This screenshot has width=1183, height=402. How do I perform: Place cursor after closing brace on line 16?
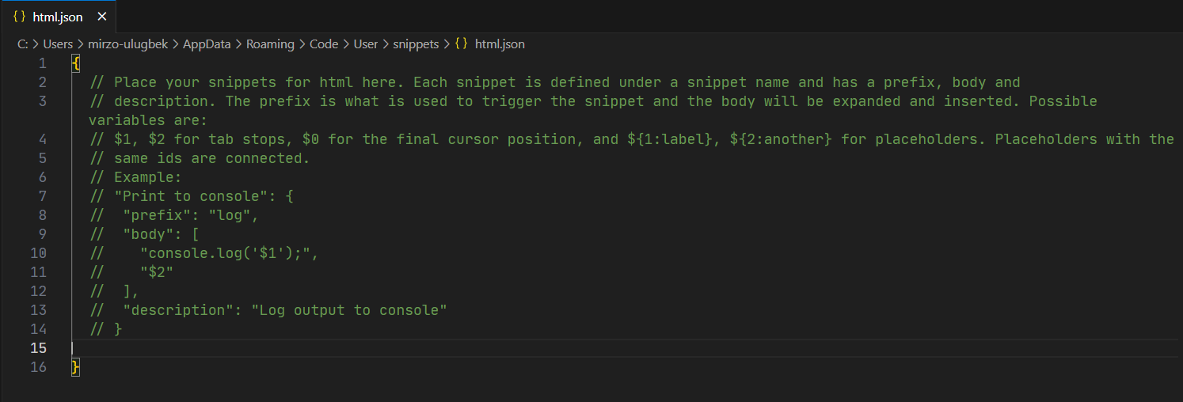tap(81, 367)
